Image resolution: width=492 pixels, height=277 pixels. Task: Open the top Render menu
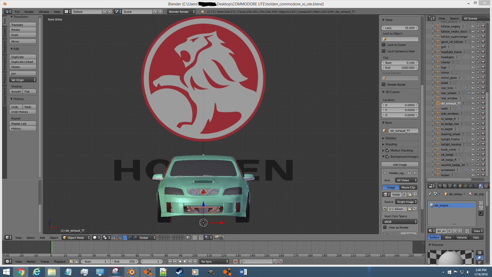29,12
